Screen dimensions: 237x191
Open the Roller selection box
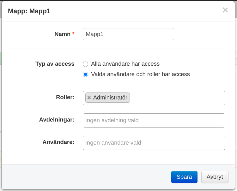[x=177, y=98]
